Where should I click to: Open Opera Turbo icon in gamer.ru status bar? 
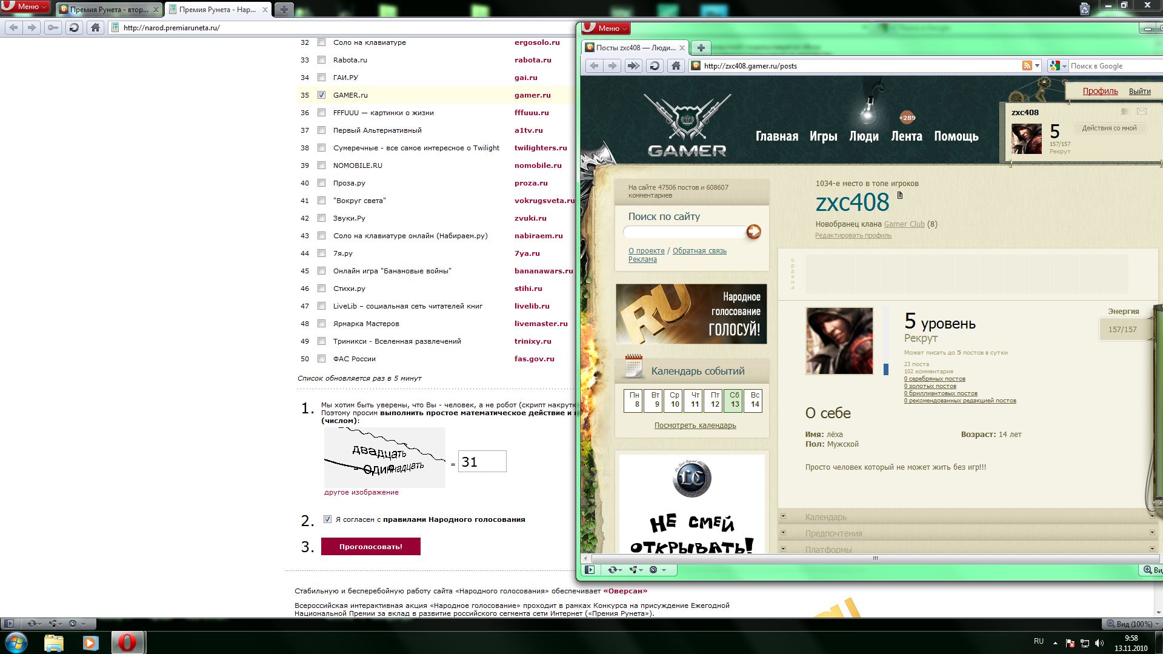658,570
